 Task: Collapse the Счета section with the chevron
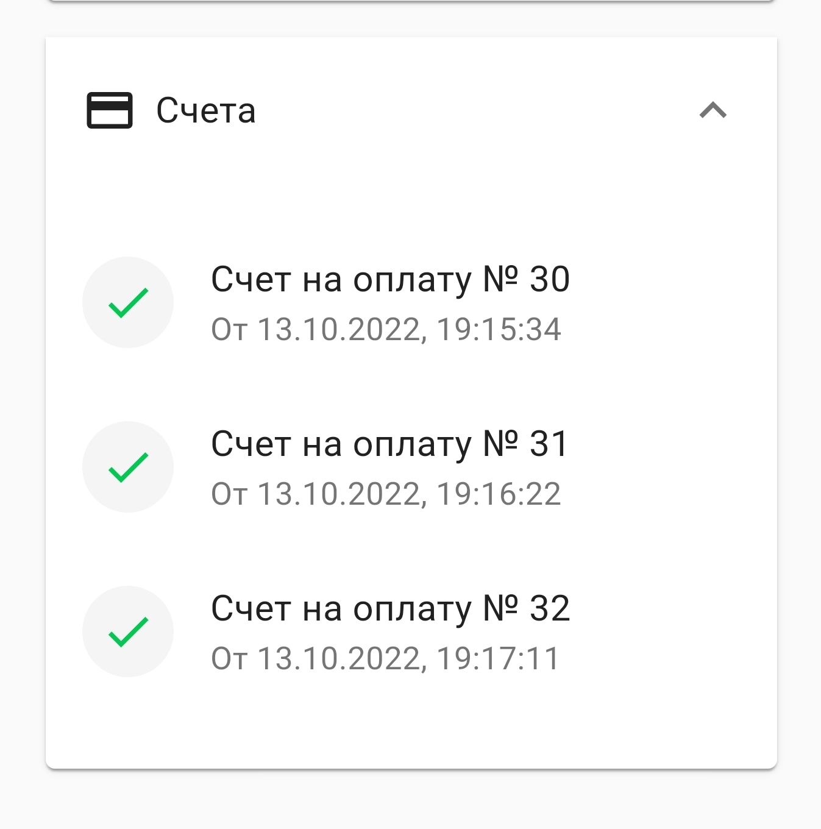[x=713, y=110]
